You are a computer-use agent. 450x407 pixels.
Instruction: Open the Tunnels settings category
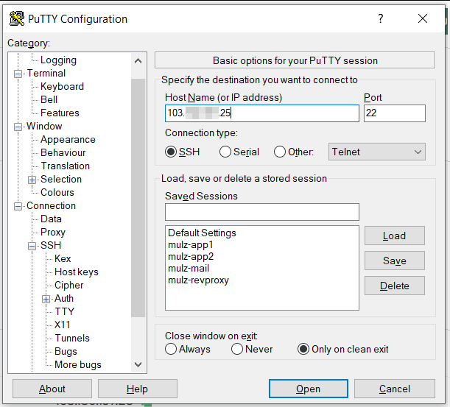[x=71, y=339]
